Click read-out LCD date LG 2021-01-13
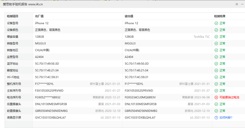The height and width of the screenshot is (128, 245). (200, 118)
